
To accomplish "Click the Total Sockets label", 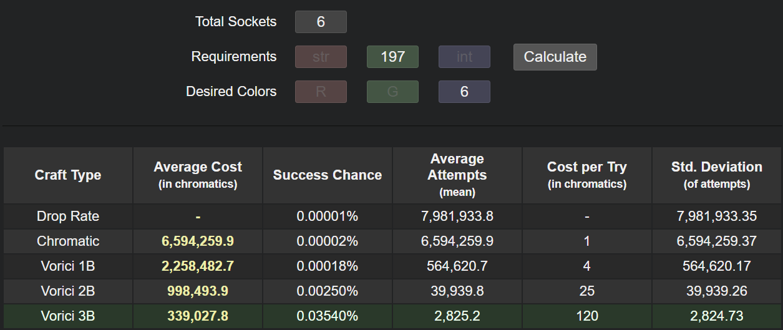I will 236,22.
